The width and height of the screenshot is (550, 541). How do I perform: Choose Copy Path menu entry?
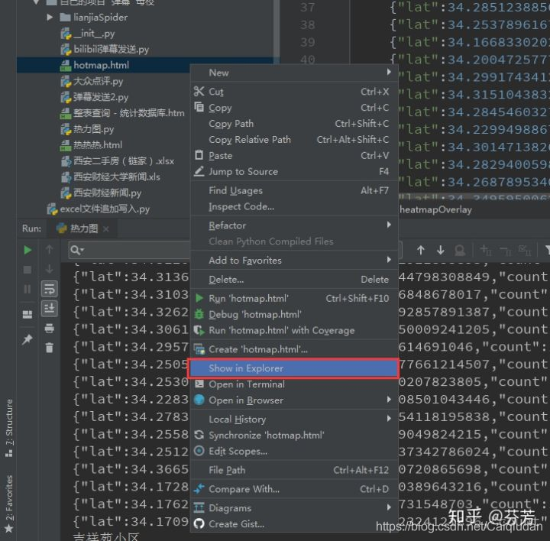(x=294, y=124)
